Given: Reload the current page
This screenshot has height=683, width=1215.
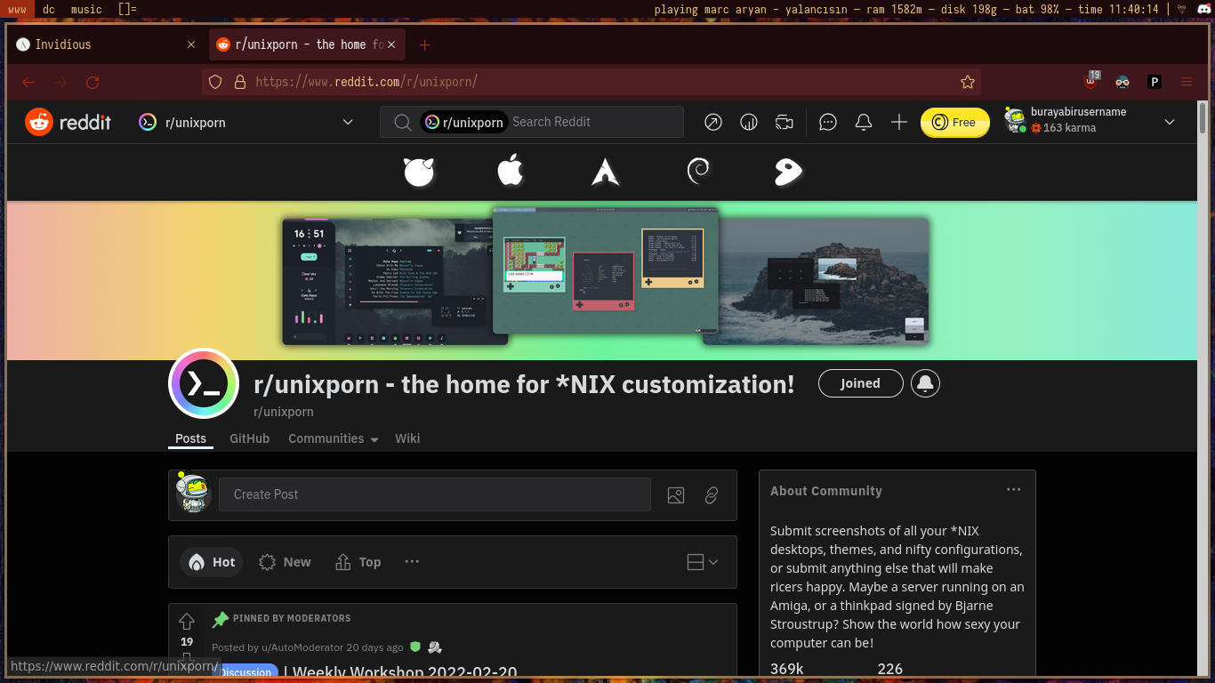Looking at the screenshot, I should pos(93,82).
